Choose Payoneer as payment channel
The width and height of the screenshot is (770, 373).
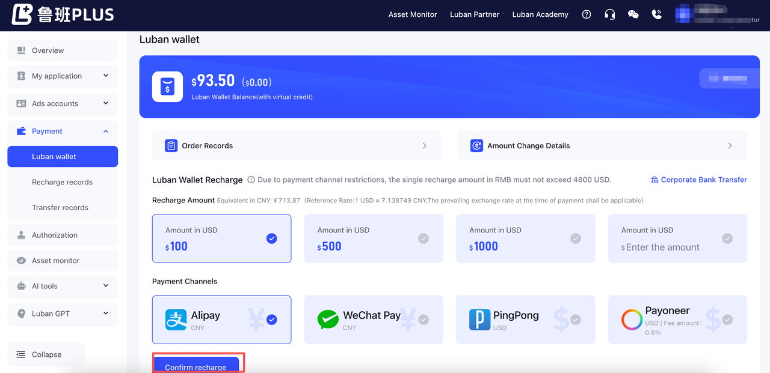(677, 320)
